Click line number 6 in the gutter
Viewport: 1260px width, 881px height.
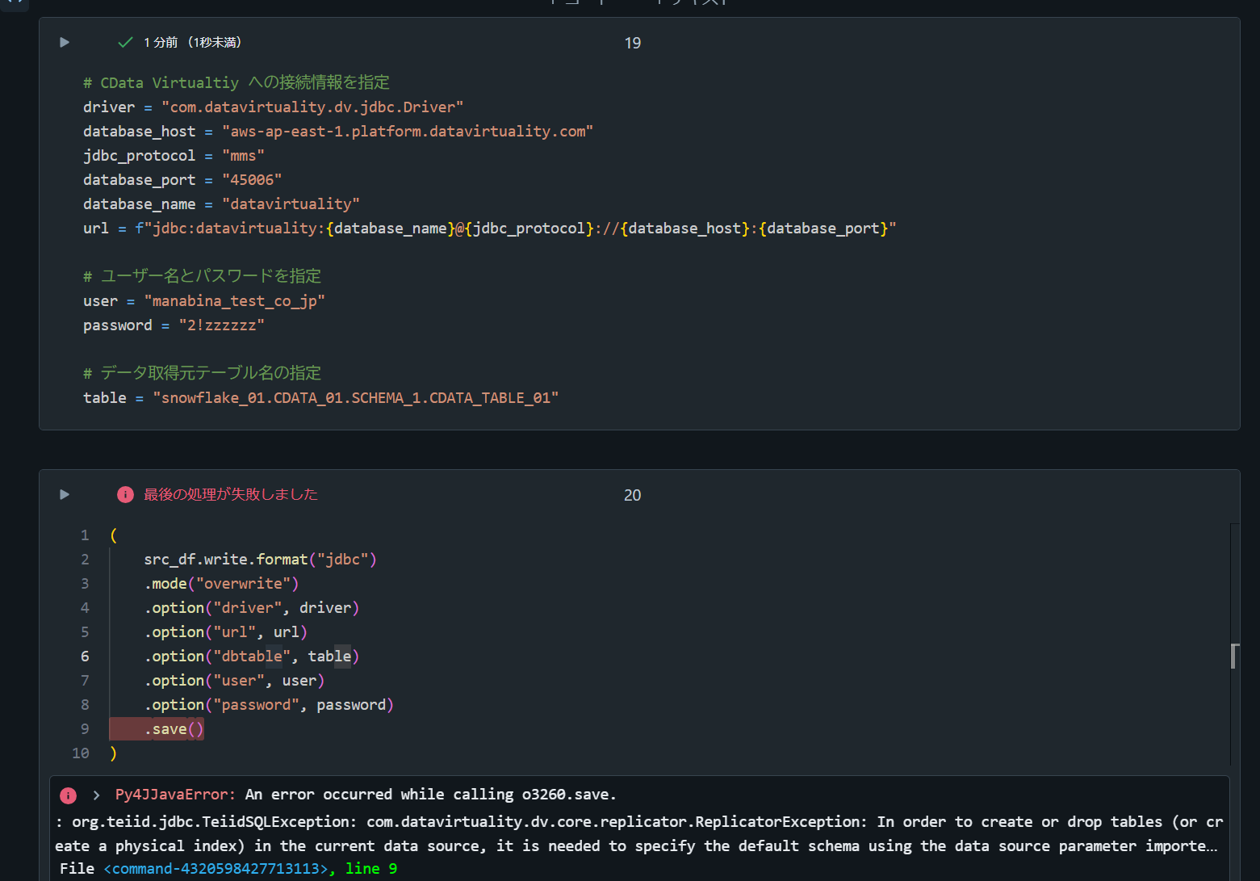[x=85, y=656]
